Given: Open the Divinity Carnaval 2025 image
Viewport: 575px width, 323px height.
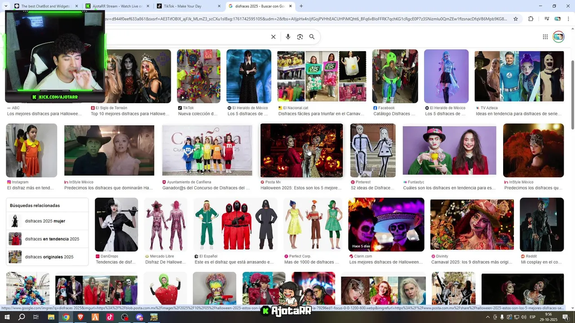Looking at the screenshot, I should tap(472, 224).
